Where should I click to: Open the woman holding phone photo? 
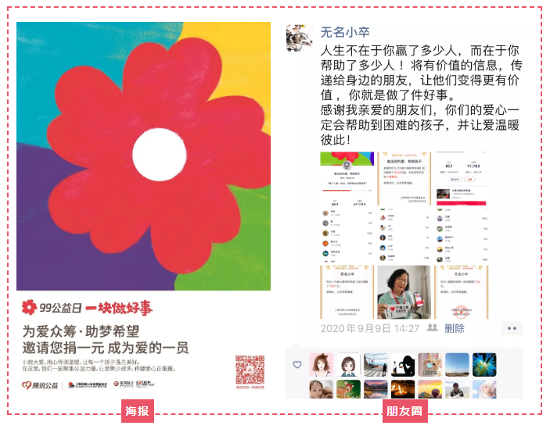point(404,292)
